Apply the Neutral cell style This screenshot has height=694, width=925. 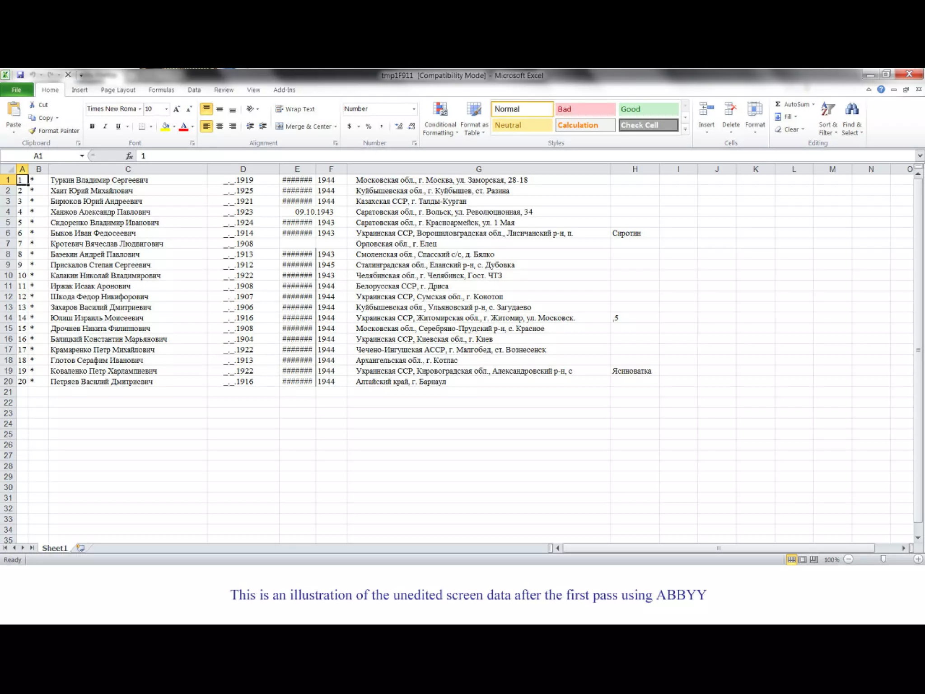coord(522,125)
